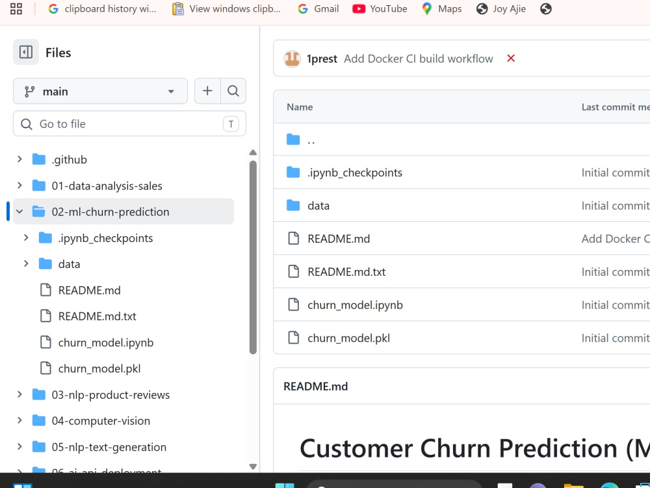The width and height of the screenshot is (650, 488).
Task: Open README.md in the file tree
Action: (x=90, y=290)
